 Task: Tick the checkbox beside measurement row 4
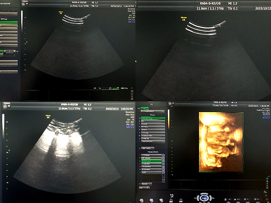[163, 164]
